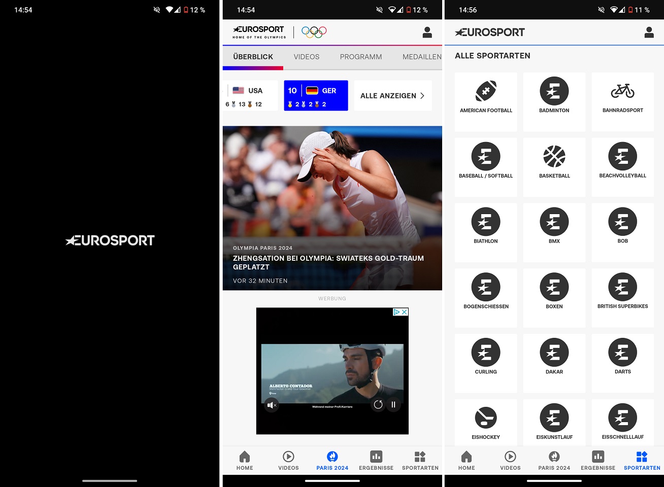
Task: Select the GER medal card
Action: 316,95
